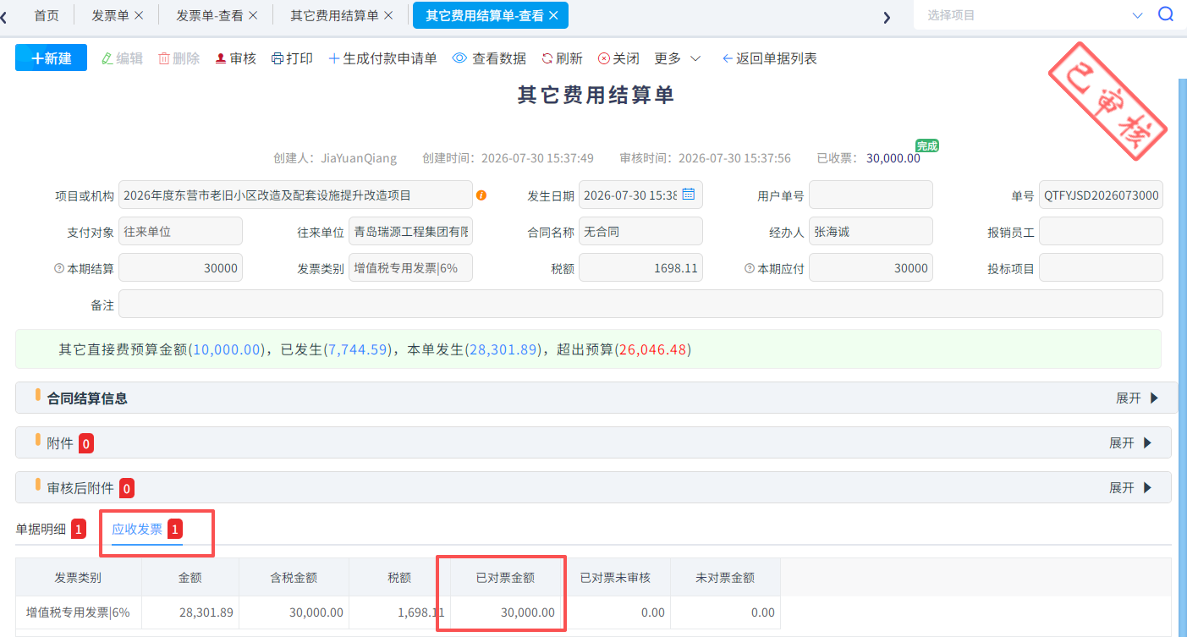Click the help icon next to 本期应付

[750, 268]
